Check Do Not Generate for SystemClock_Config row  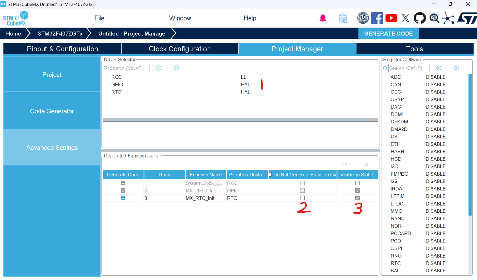click(x=302, y=183)
